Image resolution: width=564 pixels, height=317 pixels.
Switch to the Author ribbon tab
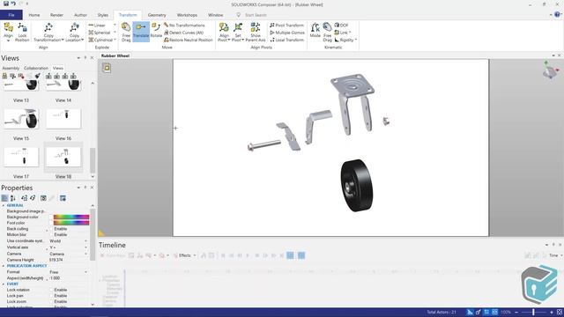pyautogui.click(x=80, y=15)
